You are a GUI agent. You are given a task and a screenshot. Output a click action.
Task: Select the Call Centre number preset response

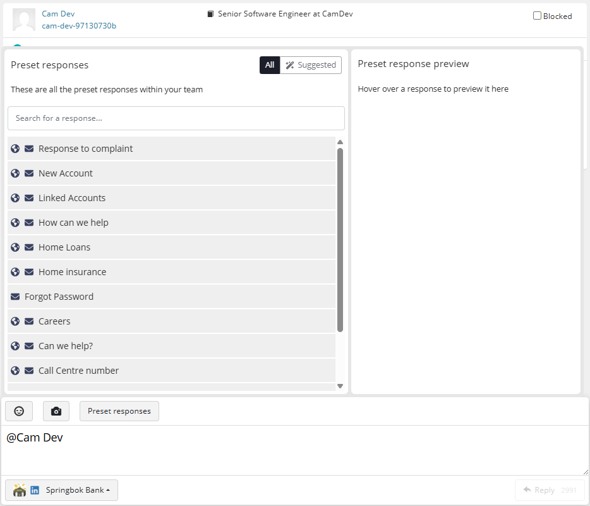pyautogui.click(x=172, y=371)
